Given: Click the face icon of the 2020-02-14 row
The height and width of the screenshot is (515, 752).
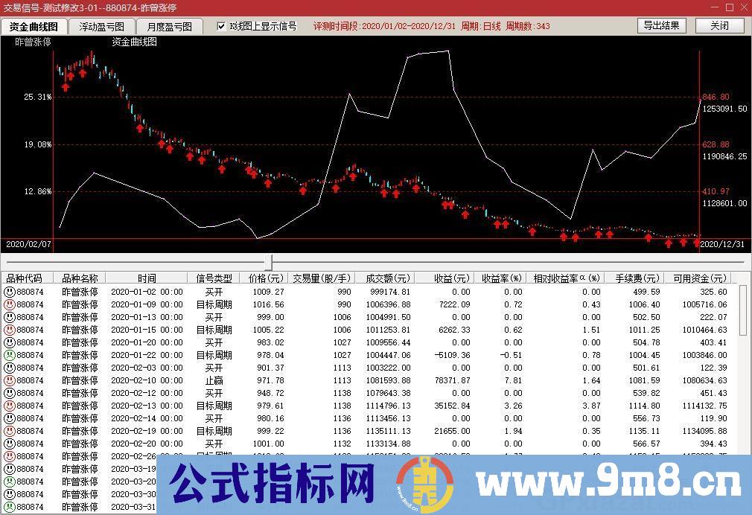Looking at the screenshot, I should pyautogui.click(x=10, y=418).
